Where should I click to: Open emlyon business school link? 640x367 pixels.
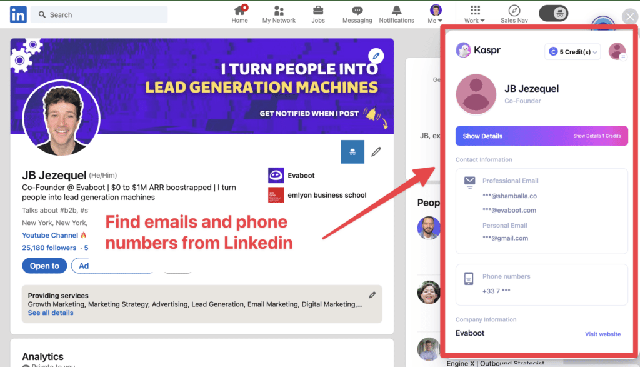327,195
